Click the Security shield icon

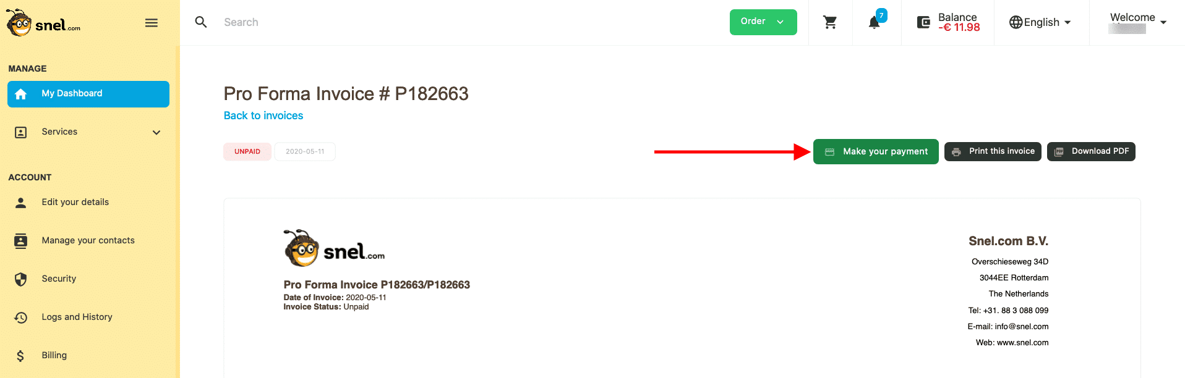tap(21, 279)
